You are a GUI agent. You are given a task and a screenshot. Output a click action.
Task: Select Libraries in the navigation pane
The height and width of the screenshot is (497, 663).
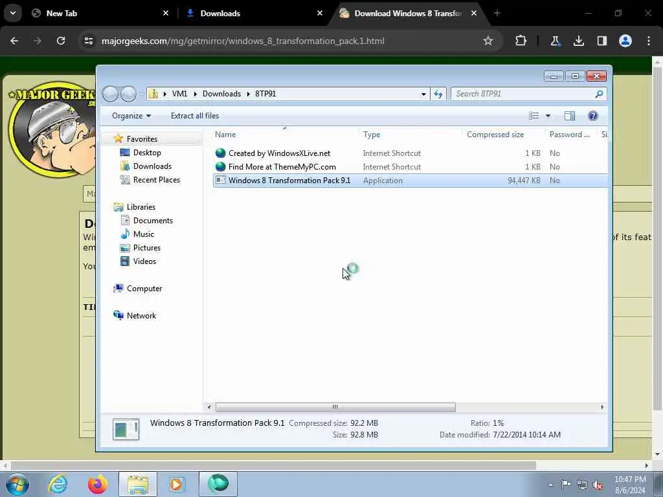click(140, 207)
